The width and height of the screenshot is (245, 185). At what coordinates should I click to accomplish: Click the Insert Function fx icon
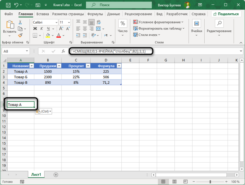(63, 51)
